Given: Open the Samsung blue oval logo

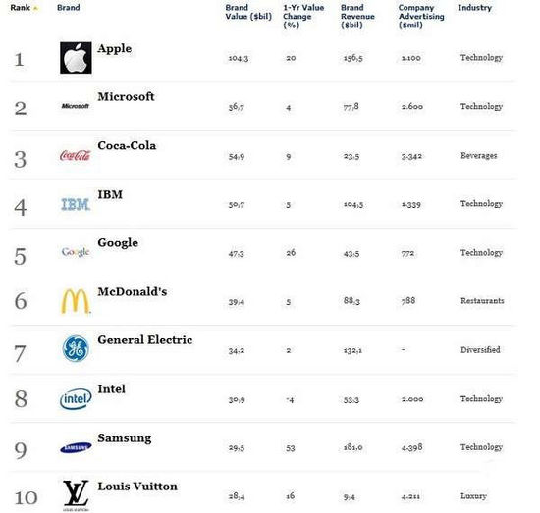Looking at the screenshot, I should coord(76,447).
